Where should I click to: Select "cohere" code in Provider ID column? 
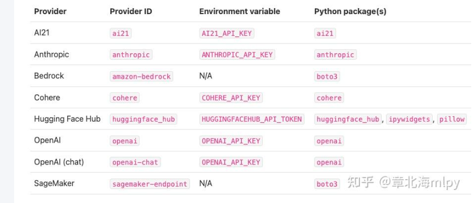pyautogui.click(x=124, y=98)
